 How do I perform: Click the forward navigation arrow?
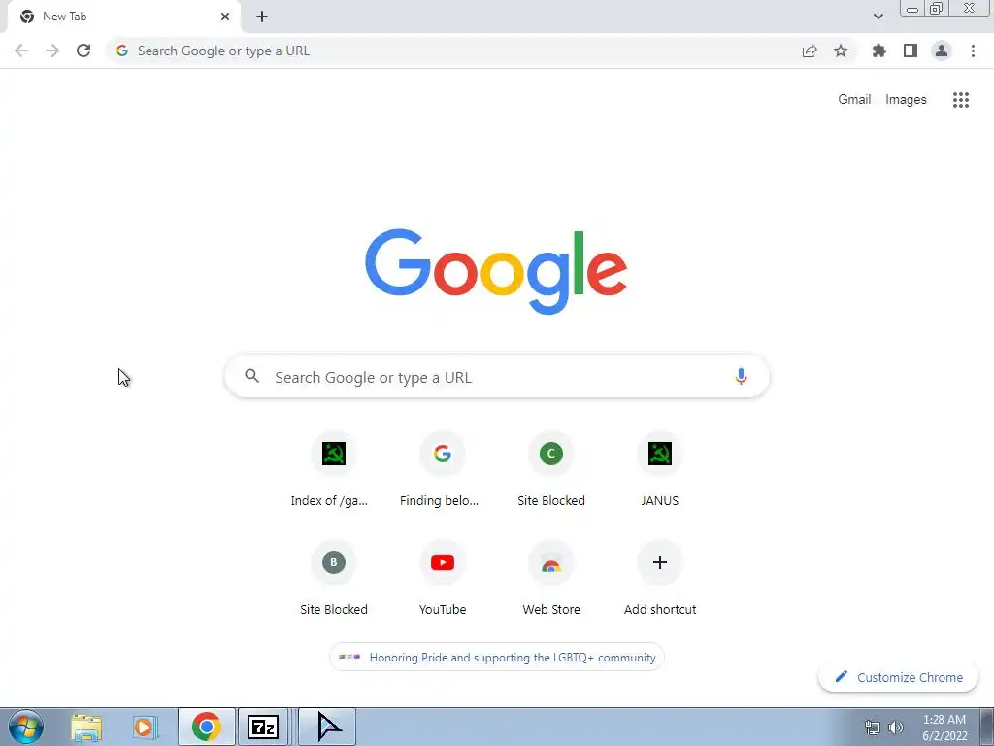52,51
